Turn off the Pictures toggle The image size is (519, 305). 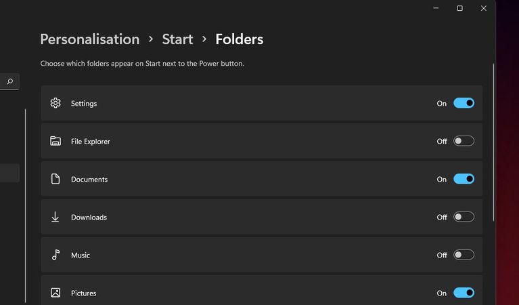coord(464,293)
